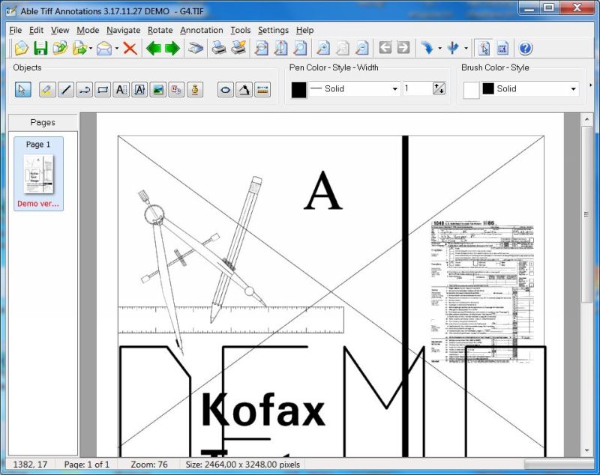600x475 pixels.
Task: Select the image insert annotation tool
Action: tap(157, 90)
